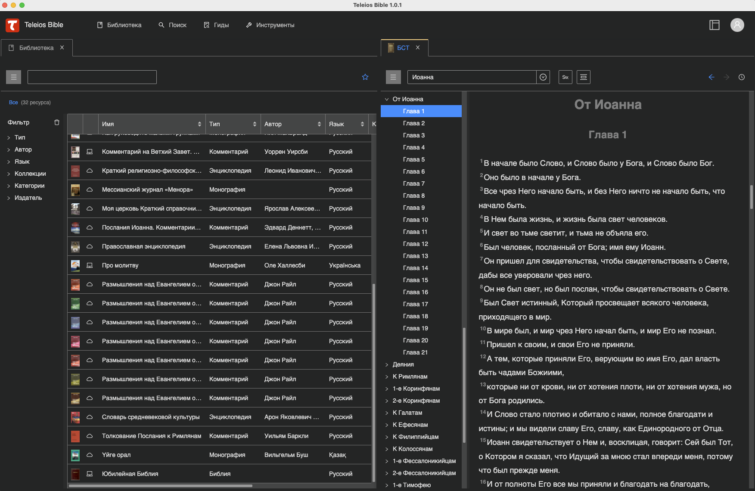This screenshot has width=755, height=491.
Task: Open the history clock icon
Action: 741,77
